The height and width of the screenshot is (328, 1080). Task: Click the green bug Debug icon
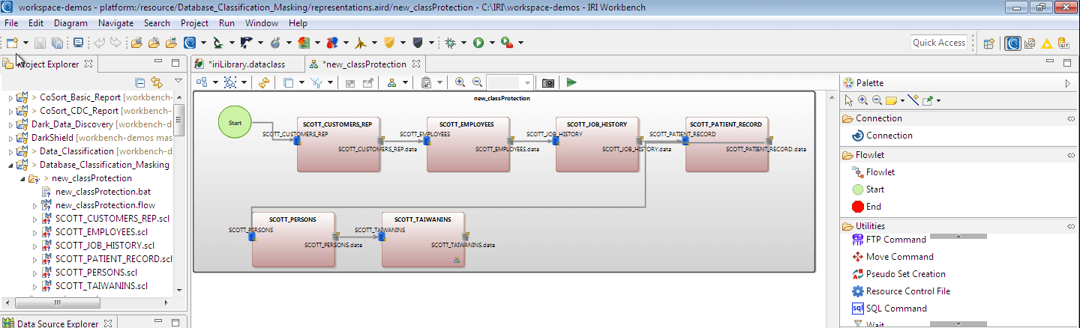tap(450, 43)
